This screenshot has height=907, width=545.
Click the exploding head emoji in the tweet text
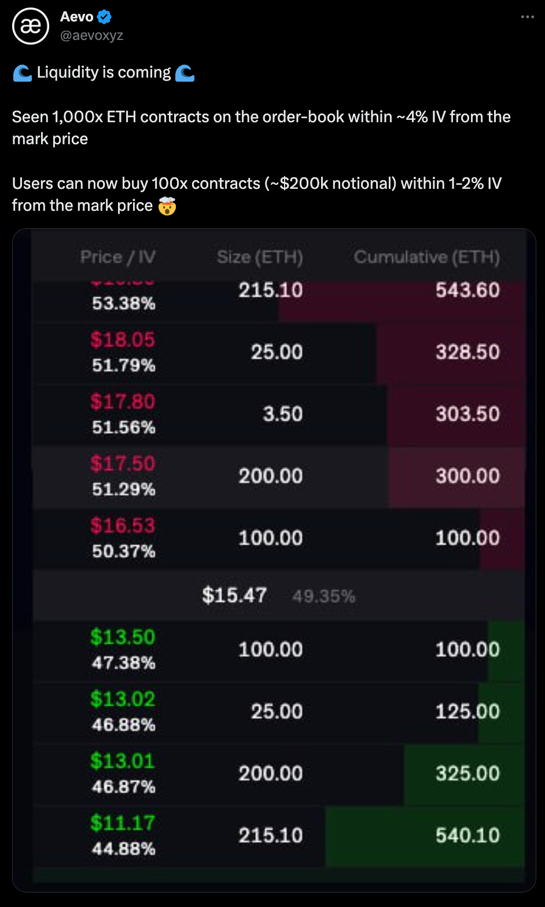168,205
